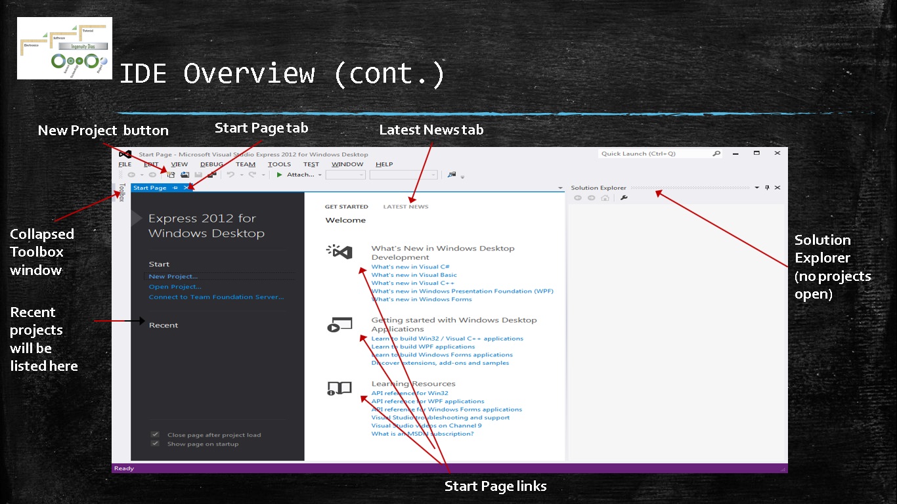Toggle auto-hide pin on Solution Explorer
The width and height of the screenshot is (897, 504).
point(767,188)
